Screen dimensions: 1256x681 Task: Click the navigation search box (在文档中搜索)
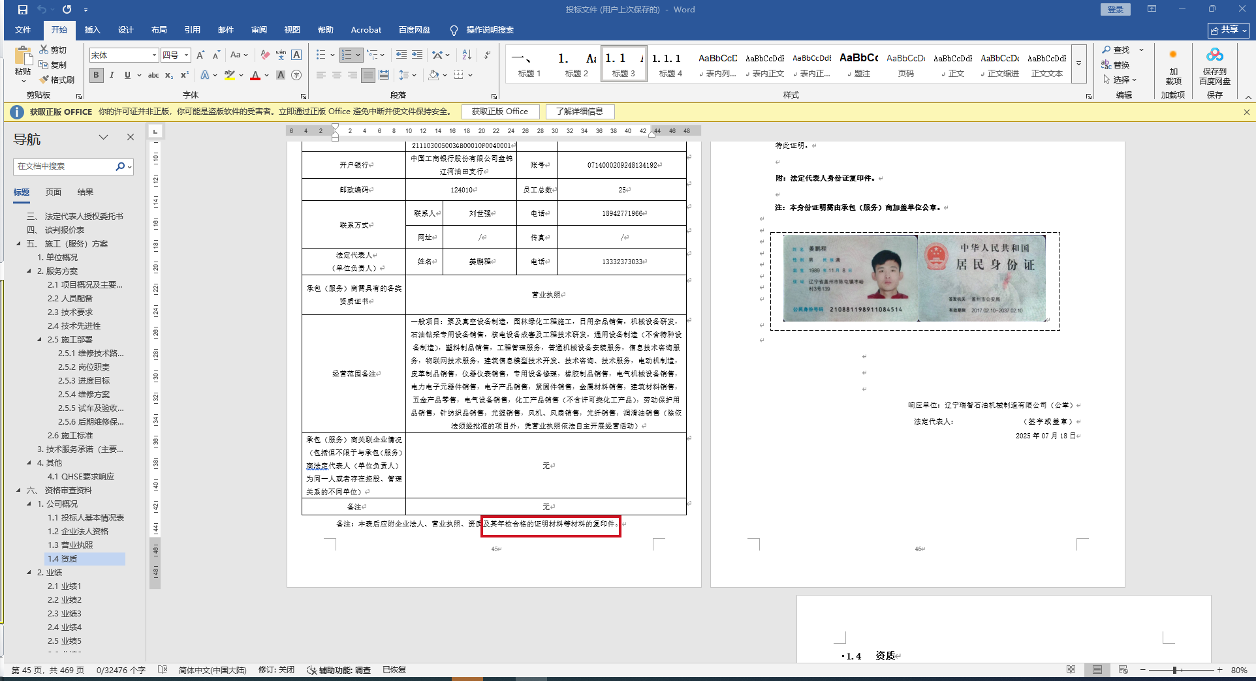tap(64, 167)
